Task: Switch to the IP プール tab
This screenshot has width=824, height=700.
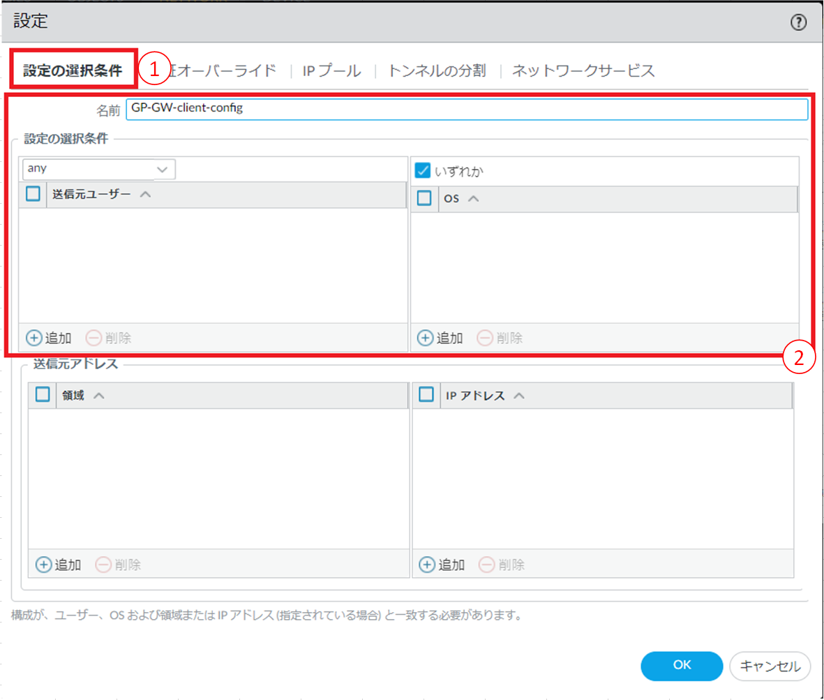Action: click(x=331, y=70)
